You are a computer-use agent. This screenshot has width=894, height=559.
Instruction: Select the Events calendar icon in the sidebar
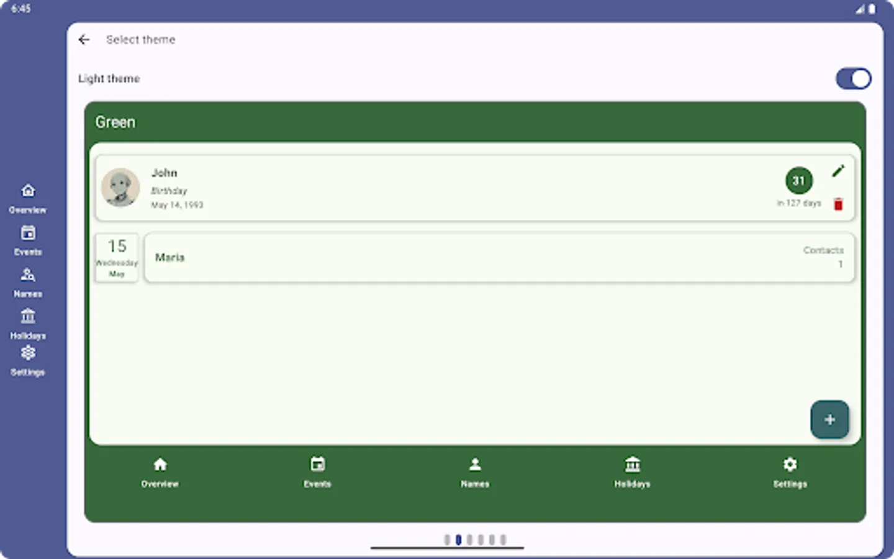28,239
